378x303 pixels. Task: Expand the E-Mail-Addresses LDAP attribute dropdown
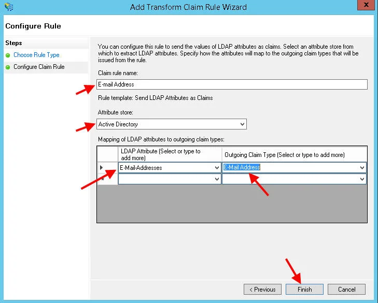point(217,168)
